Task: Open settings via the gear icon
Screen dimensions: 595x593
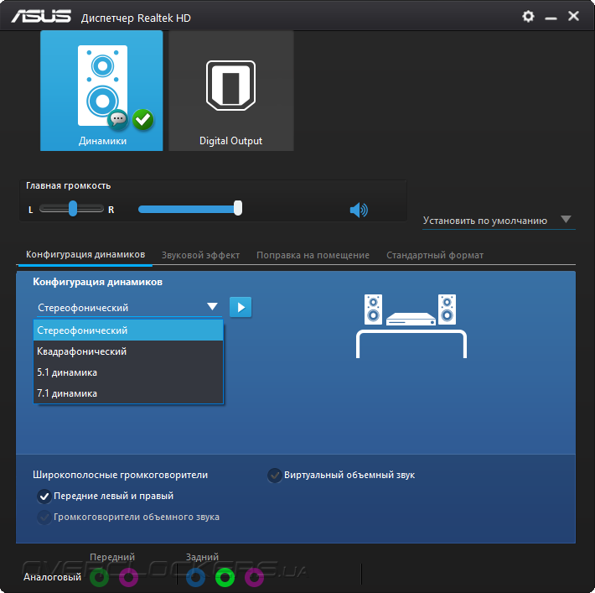Action: [528, 16]
